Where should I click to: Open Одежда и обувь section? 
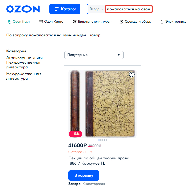point(135,22)
